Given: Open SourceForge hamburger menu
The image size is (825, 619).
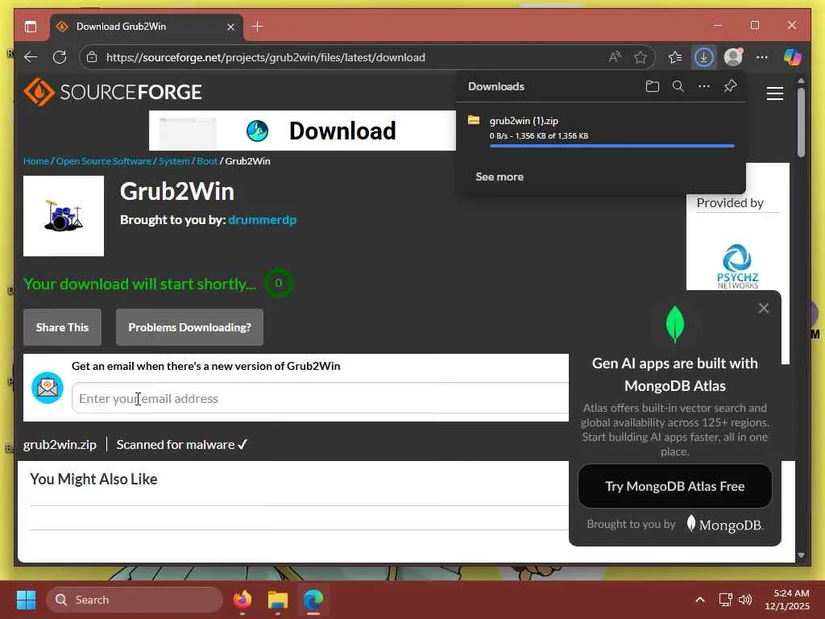Looking at the screenshot, I should click(774, 93).
